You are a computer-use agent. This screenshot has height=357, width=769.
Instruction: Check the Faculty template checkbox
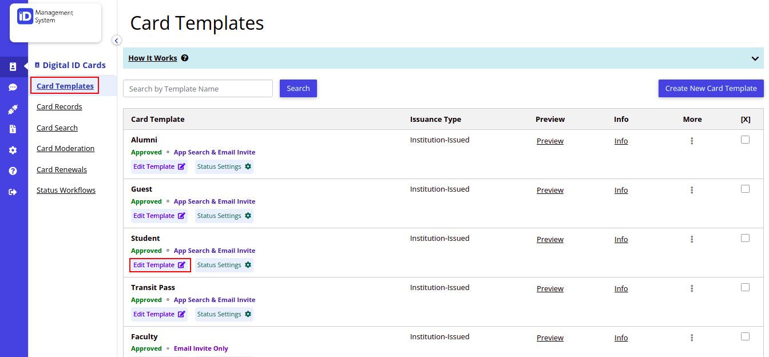[x=745, y=337]
